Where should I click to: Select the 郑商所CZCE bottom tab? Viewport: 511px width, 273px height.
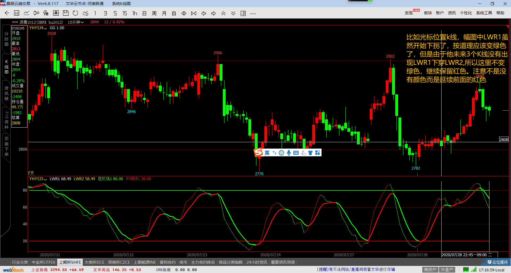click(119, 262)
